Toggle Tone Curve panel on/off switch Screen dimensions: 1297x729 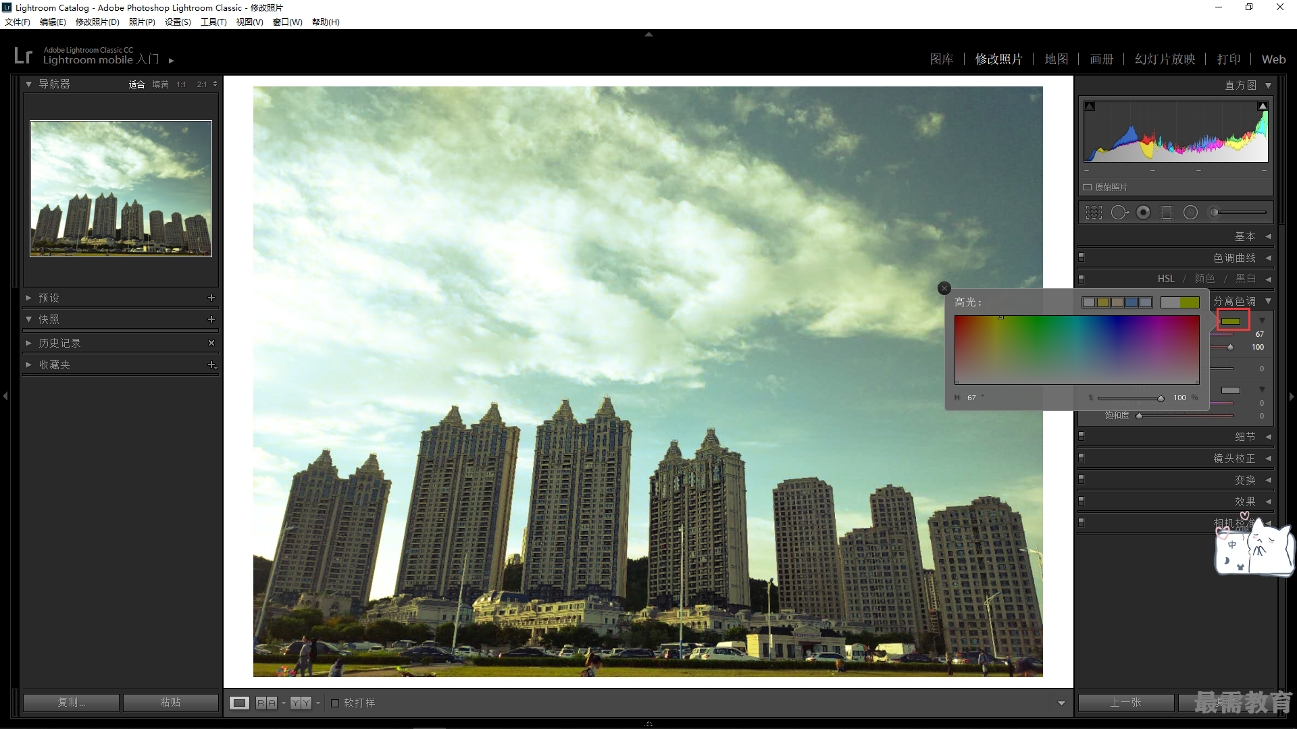coord(1082,258)
